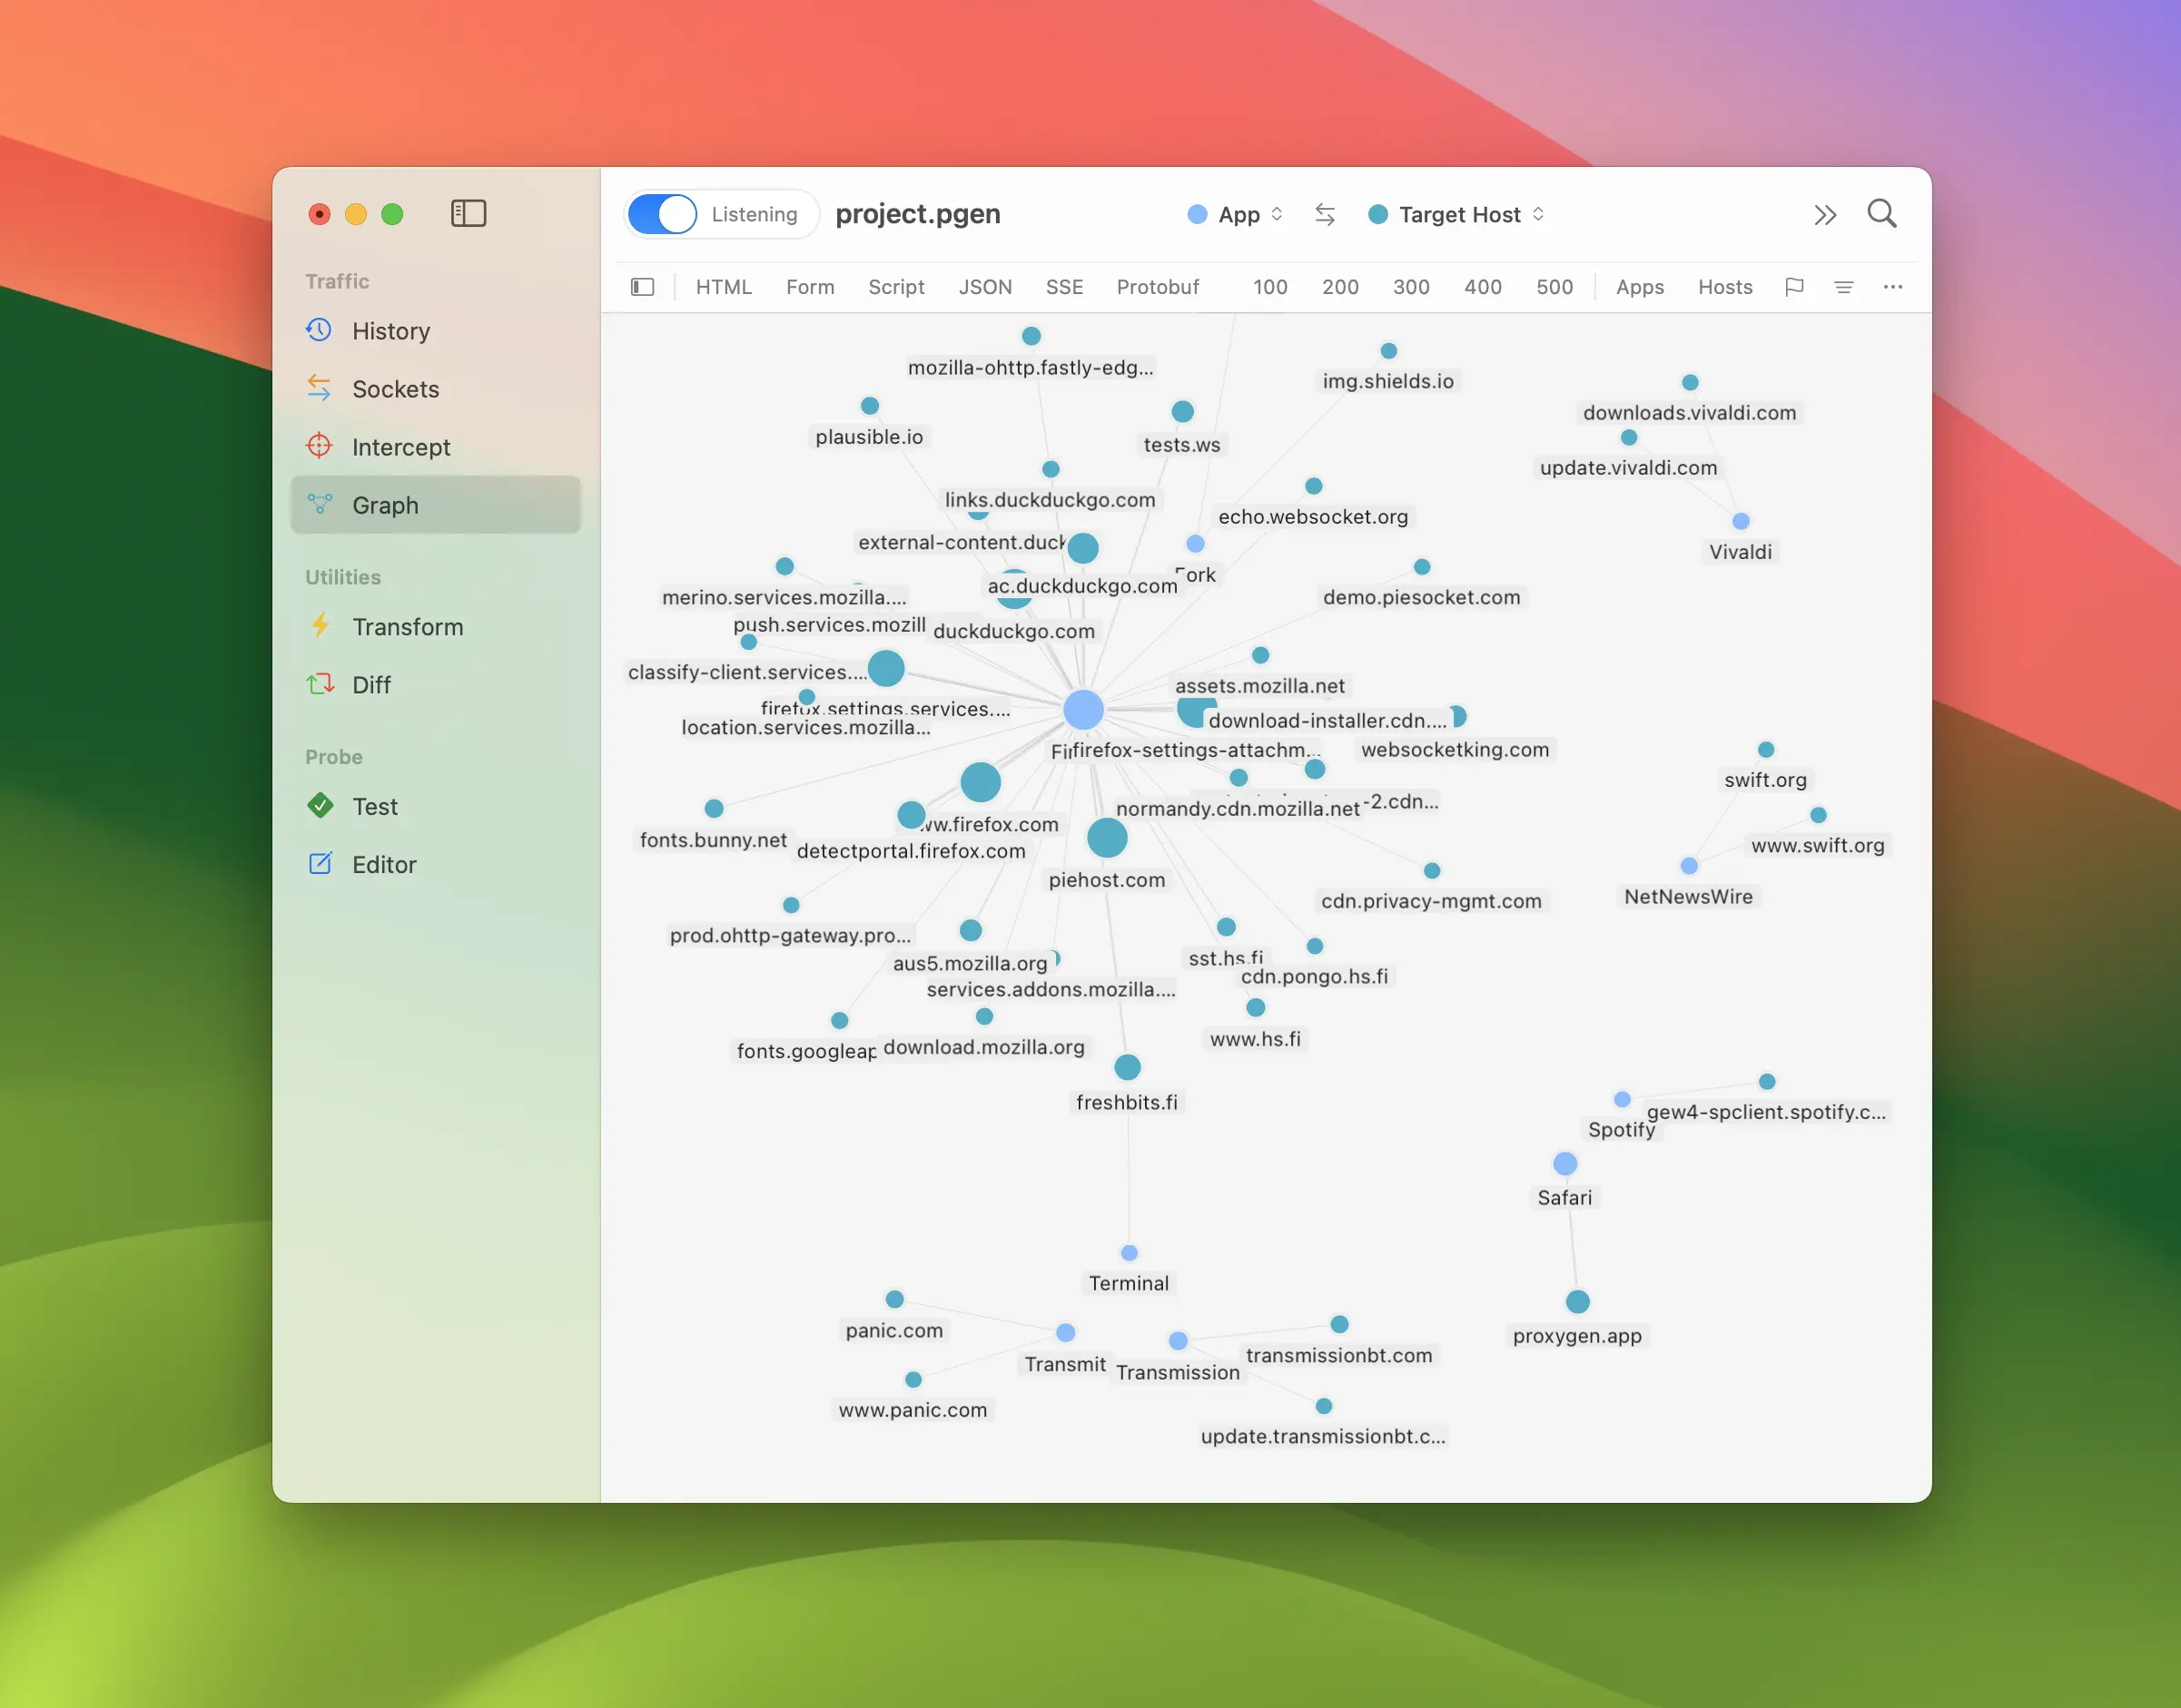Click the flag filter icon
2181x1708 pixels.
1794,287
